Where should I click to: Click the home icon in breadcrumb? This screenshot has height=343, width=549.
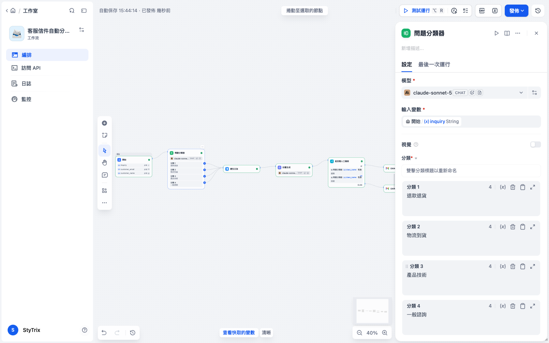(13, 11)
